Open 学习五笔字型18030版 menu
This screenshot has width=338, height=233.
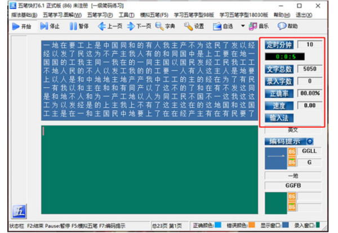(243, 15)
